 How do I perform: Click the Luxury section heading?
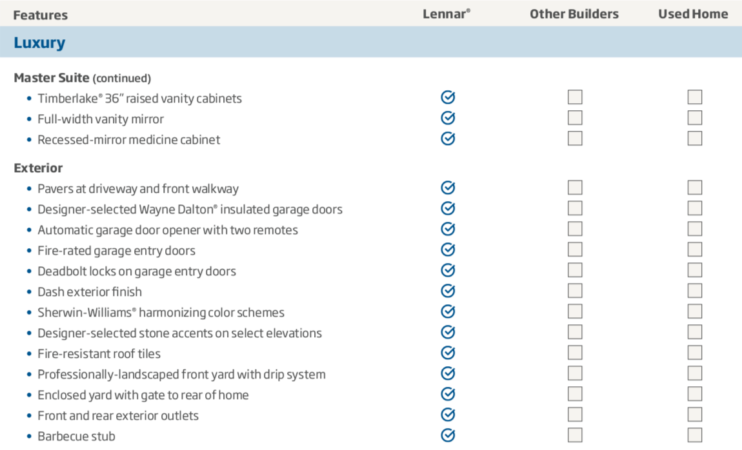[x=39, y=43]
